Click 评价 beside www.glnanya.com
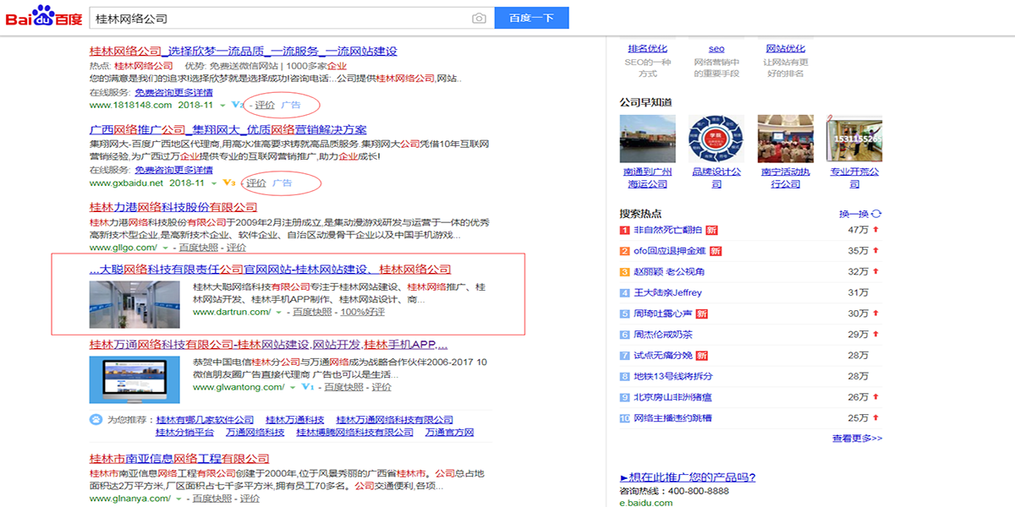1015x507 pixels. (250, 499)
